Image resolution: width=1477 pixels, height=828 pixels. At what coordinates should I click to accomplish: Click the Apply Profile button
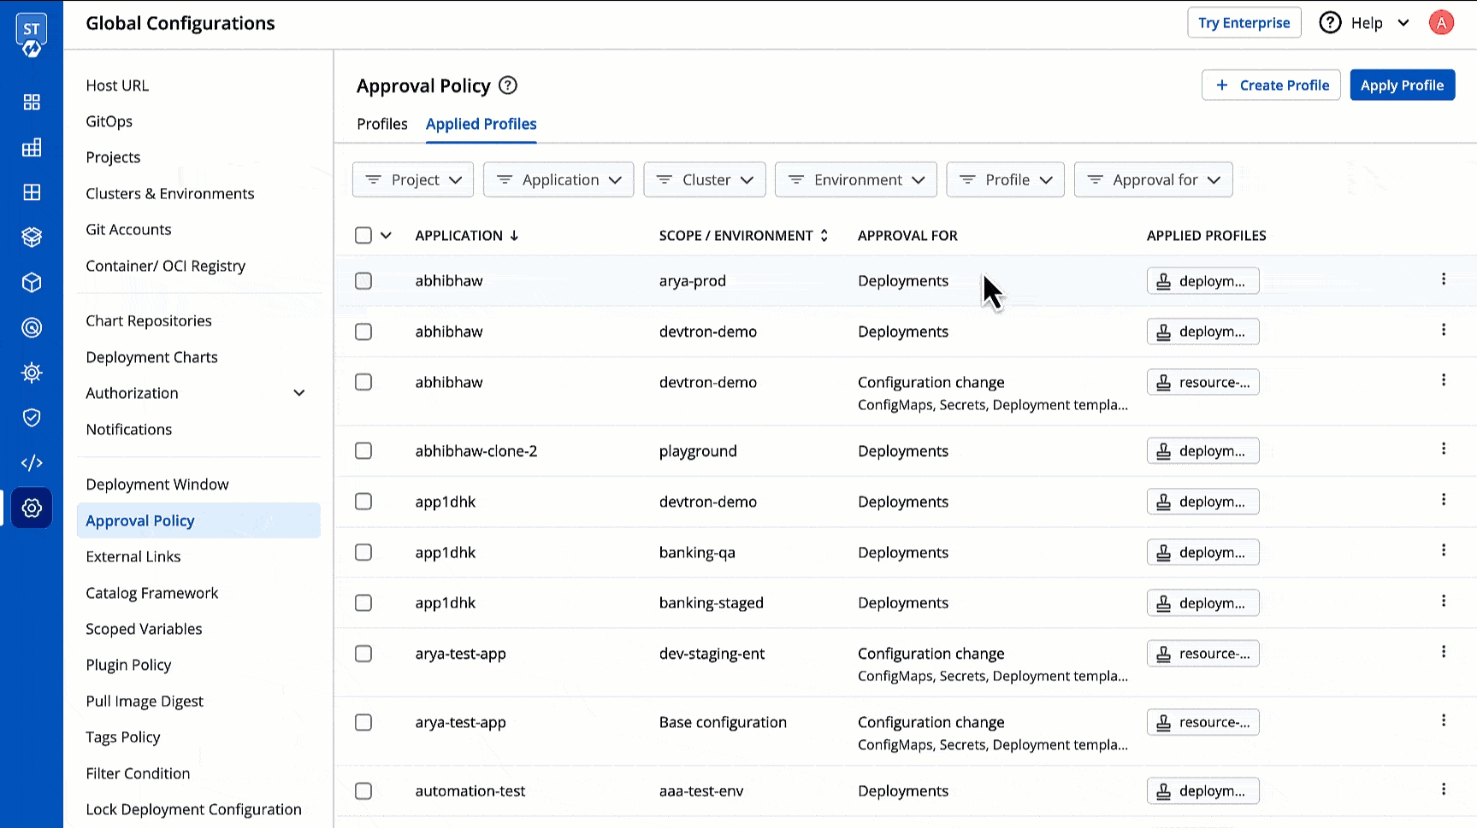(x=1402, y=85)
